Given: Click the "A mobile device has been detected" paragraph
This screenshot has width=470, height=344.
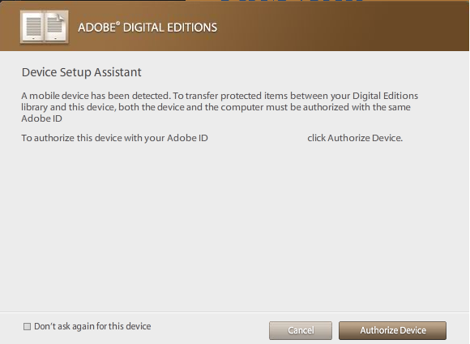Looking at the screenshot, I should pos(220,107).
